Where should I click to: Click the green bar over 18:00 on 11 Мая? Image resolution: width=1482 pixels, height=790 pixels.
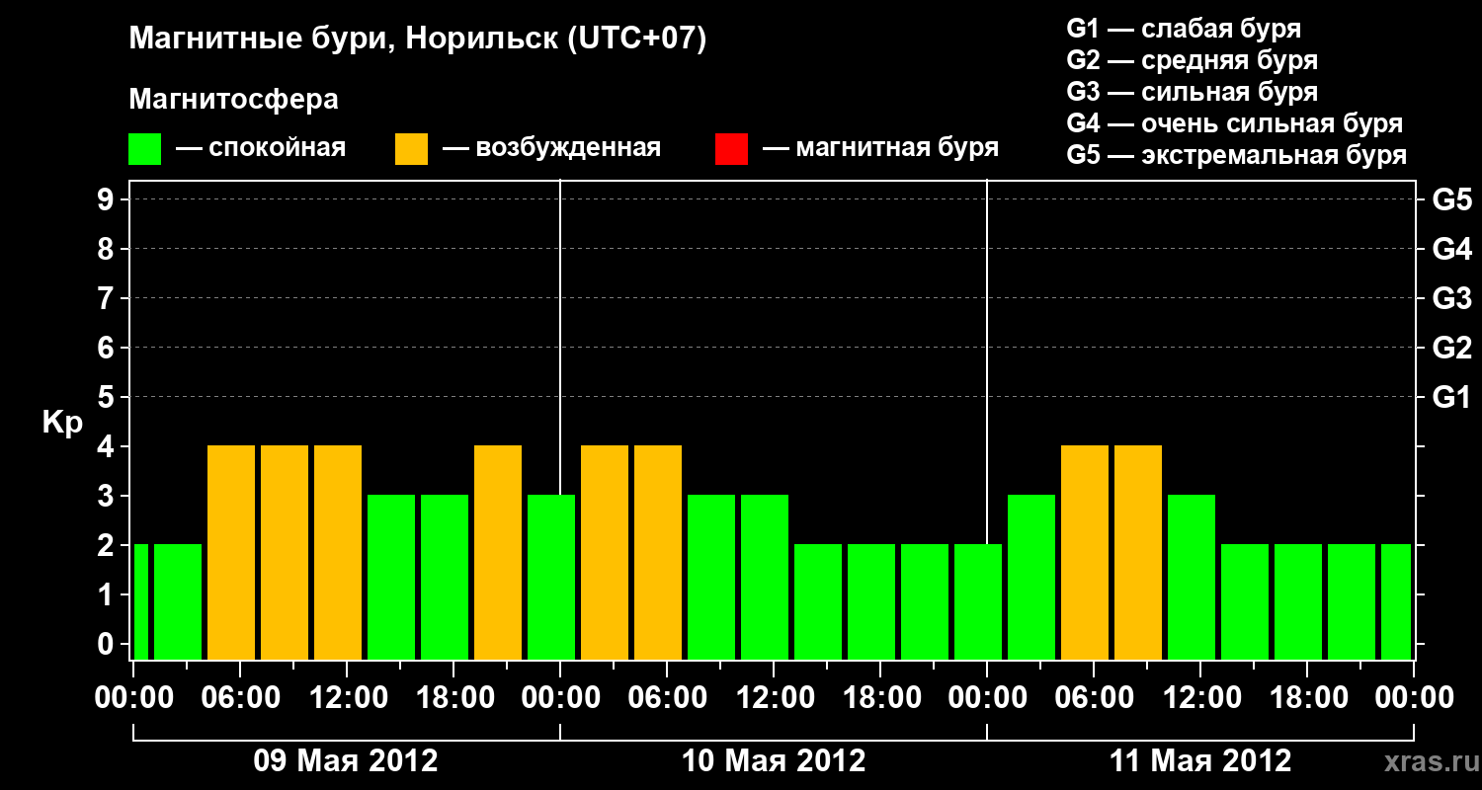click(1298, 601)
